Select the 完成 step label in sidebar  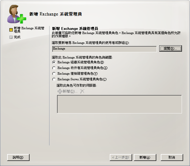pyautogui.click(x=17, y=37)
